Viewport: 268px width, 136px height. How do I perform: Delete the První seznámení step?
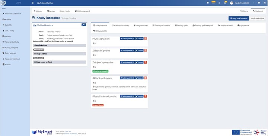point(145,39)
